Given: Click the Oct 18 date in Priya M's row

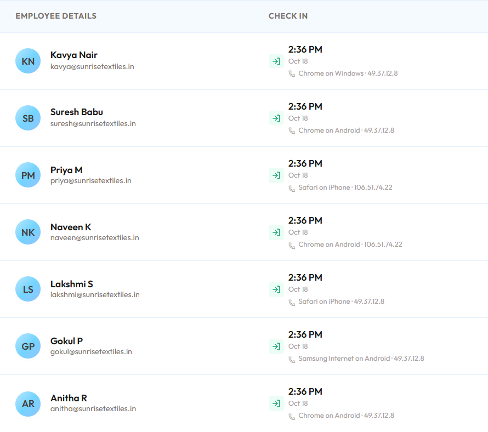Looking at the screenshot, I should (x=298, y=175).
